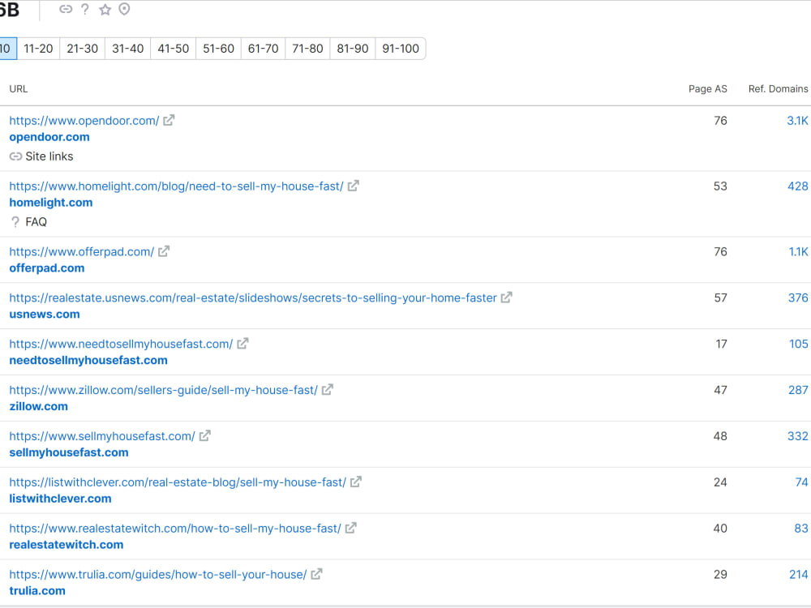
Task: Open the needtosellmyhousefast.com external link icon
Action: tap(242, 344)
